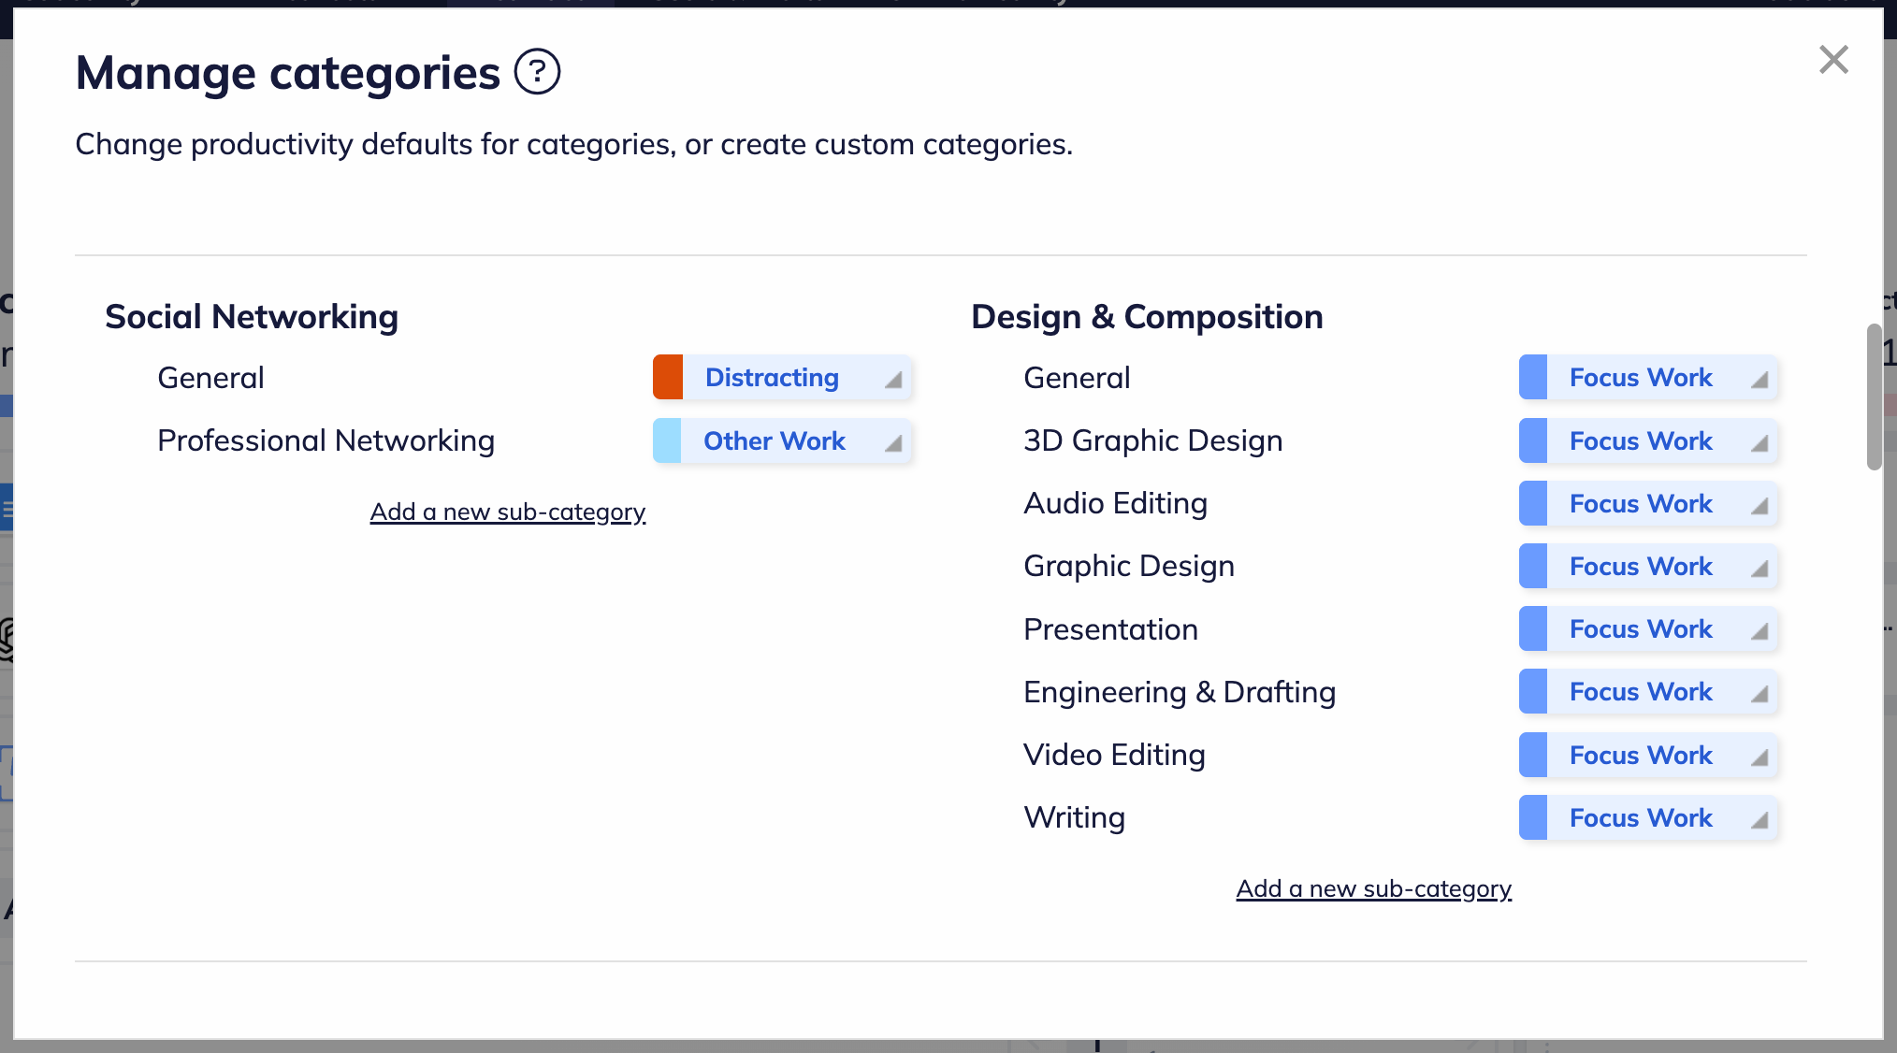1897x1053 pixels.
Task: Click the dialog's vertical scrollbar thumb
Action: click(x=1874, y=397)
